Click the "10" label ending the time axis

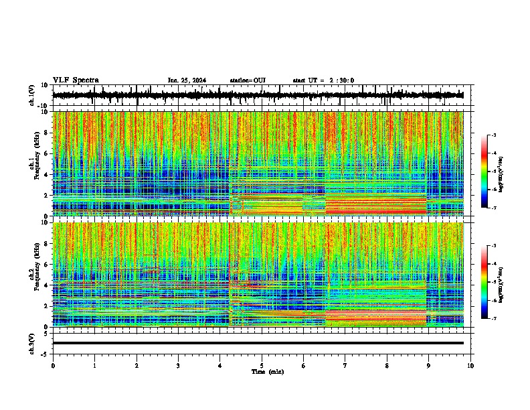(470, 366)
